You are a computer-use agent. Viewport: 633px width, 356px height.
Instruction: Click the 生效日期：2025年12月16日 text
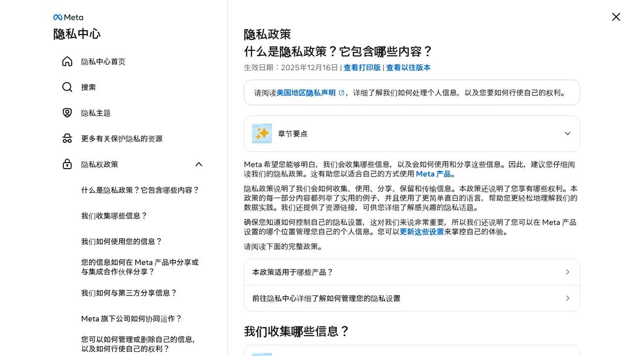(x=291, y=67)
